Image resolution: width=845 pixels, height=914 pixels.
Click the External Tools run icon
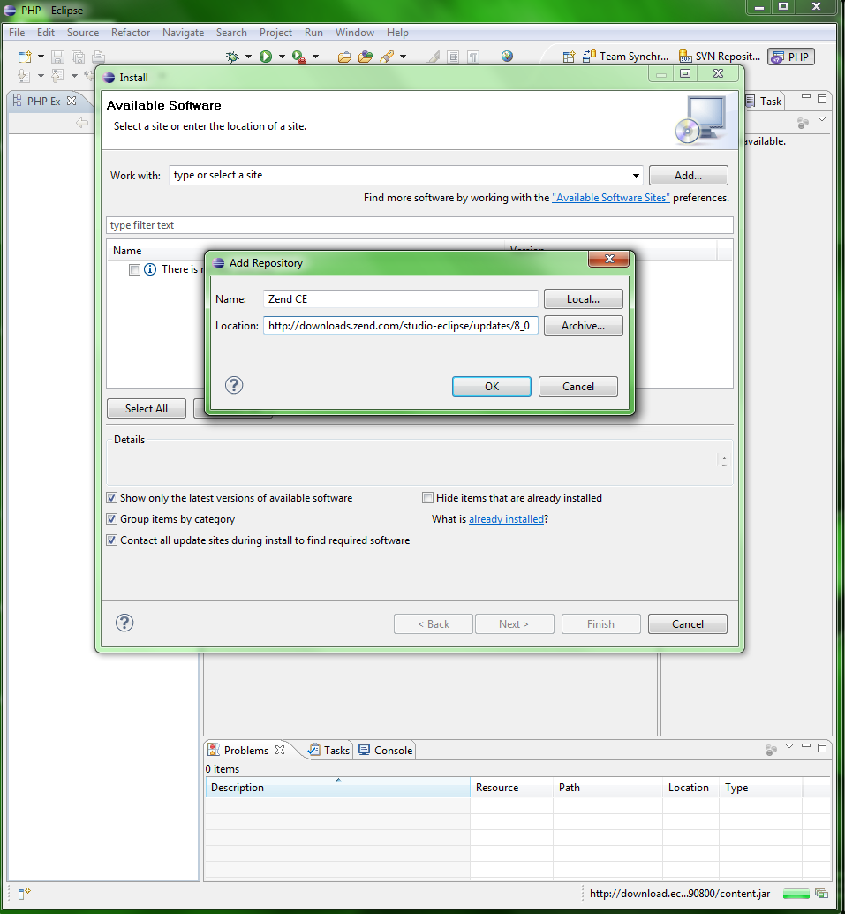(299, 57)
